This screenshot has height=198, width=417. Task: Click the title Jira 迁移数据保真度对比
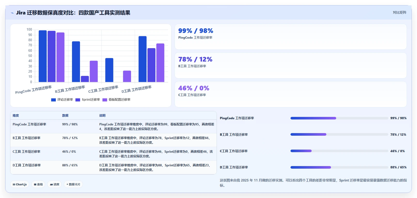(x=73, y=13)
